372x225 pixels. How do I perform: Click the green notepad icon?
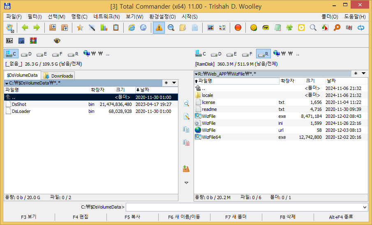coord(277,28)
